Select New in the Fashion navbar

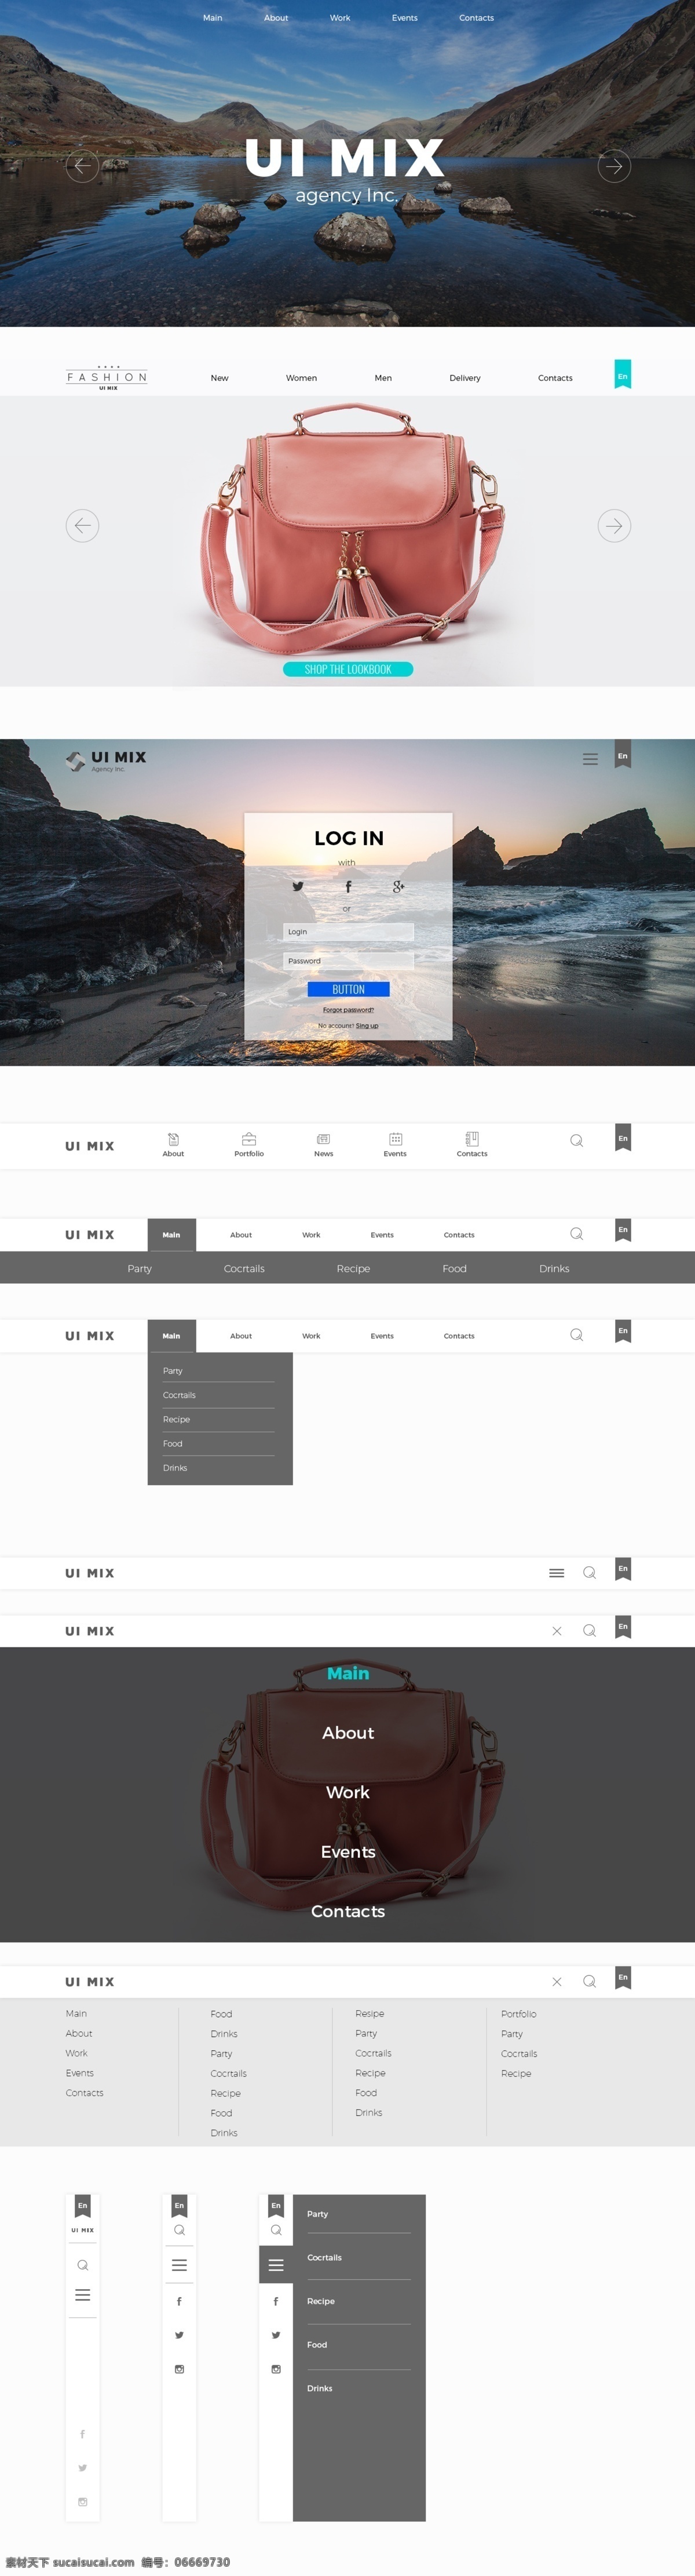pos(220,378)
